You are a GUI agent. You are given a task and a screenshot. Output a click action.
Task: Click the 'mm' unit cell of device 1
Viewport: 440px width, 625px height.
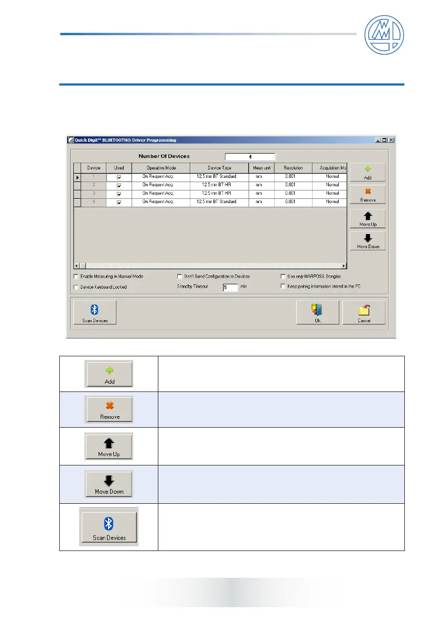click(x=262, y=176)
